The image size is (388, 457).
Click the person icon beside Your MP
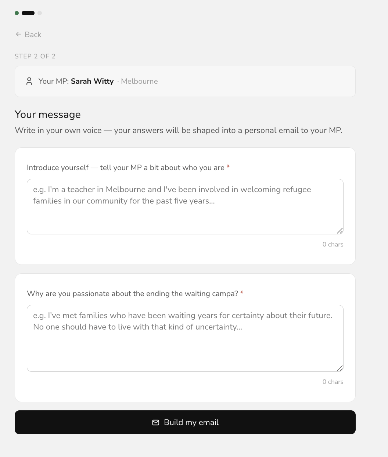pyautogui.click(x=29, y=81)
